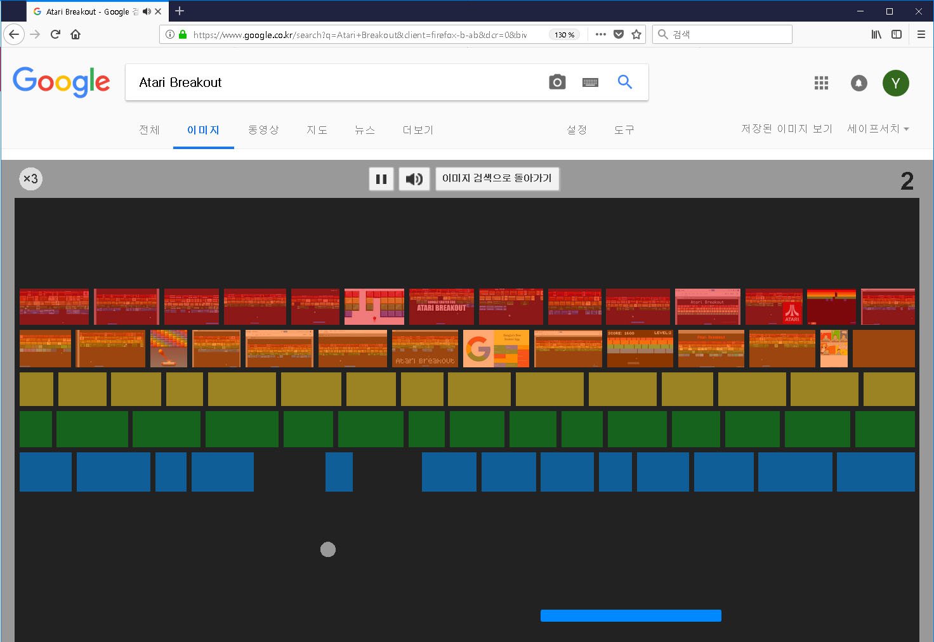Go forward to the next page
934x642 pixels.
click(x=35, y=34)
